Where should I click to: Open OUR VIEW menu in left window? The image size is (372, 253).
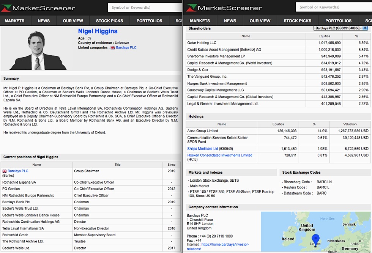coord(73,21)
